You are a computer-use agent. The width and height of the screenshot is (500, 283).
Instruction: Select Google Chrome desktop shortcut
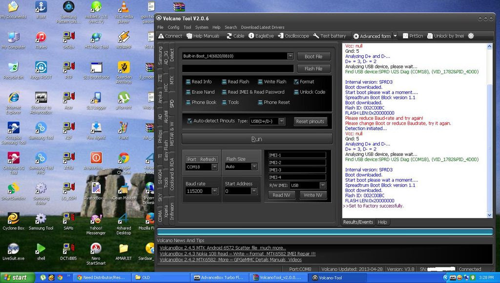coord(124,163)
